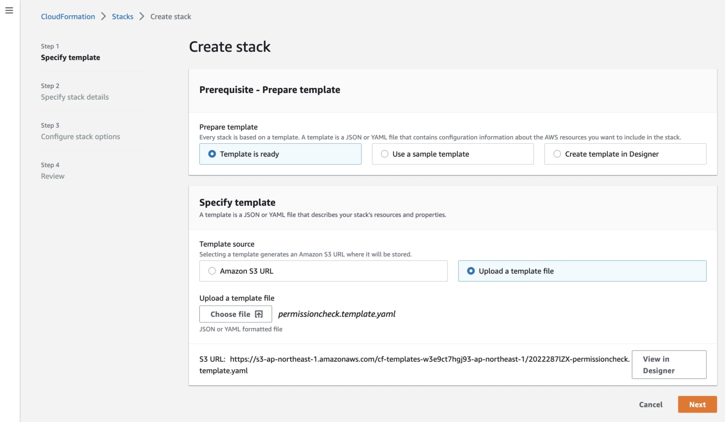Navigate to Stacks via the breadcrumb
This screenshot has width=725, height=422.
[x=123, y=16]
